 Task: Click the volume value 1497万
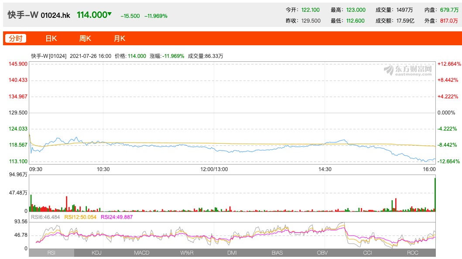pos(404,10)
